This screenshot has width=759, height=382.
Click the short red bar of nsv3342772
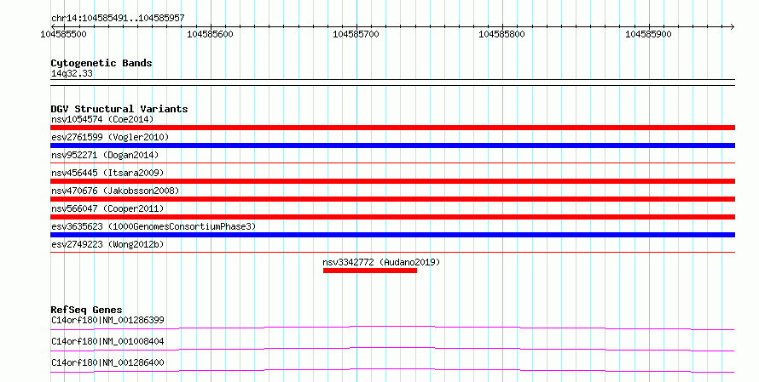pos(370,271)
